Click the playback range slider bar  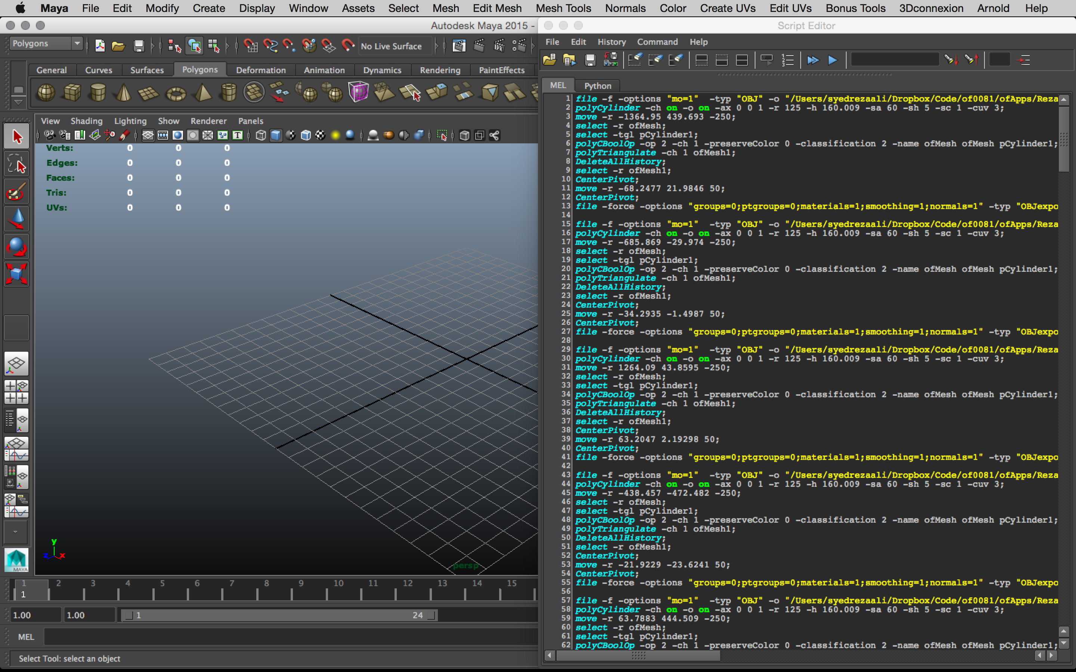click(278, 615)
